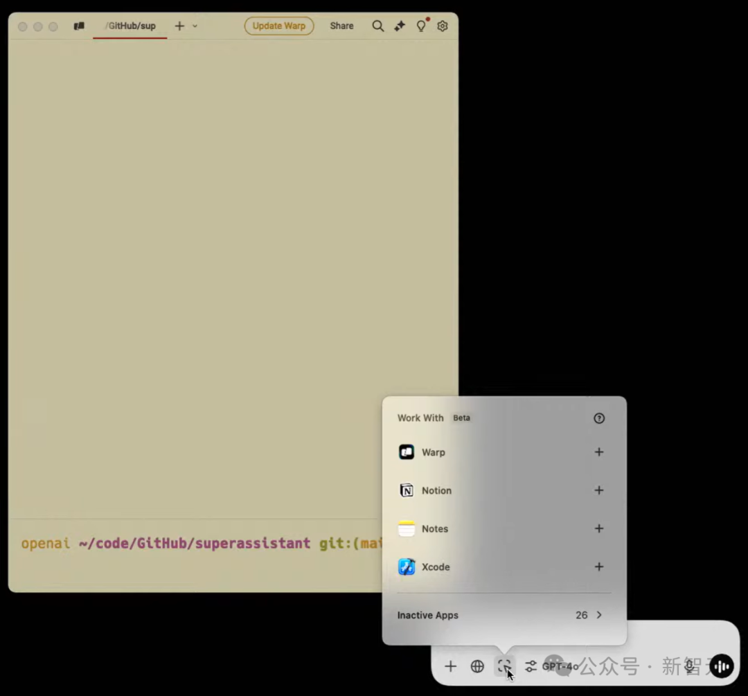Click the help question mark in Work With
Viewport: 748px width, 696px height.
(x=599, y=418)
